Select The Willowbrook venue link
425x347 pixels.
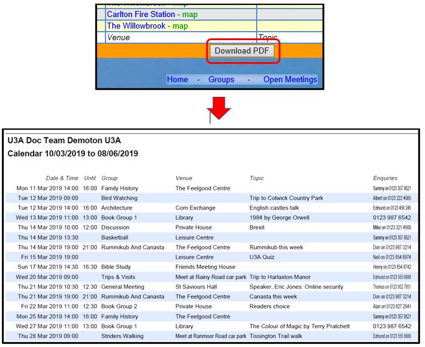coord(138,26)
